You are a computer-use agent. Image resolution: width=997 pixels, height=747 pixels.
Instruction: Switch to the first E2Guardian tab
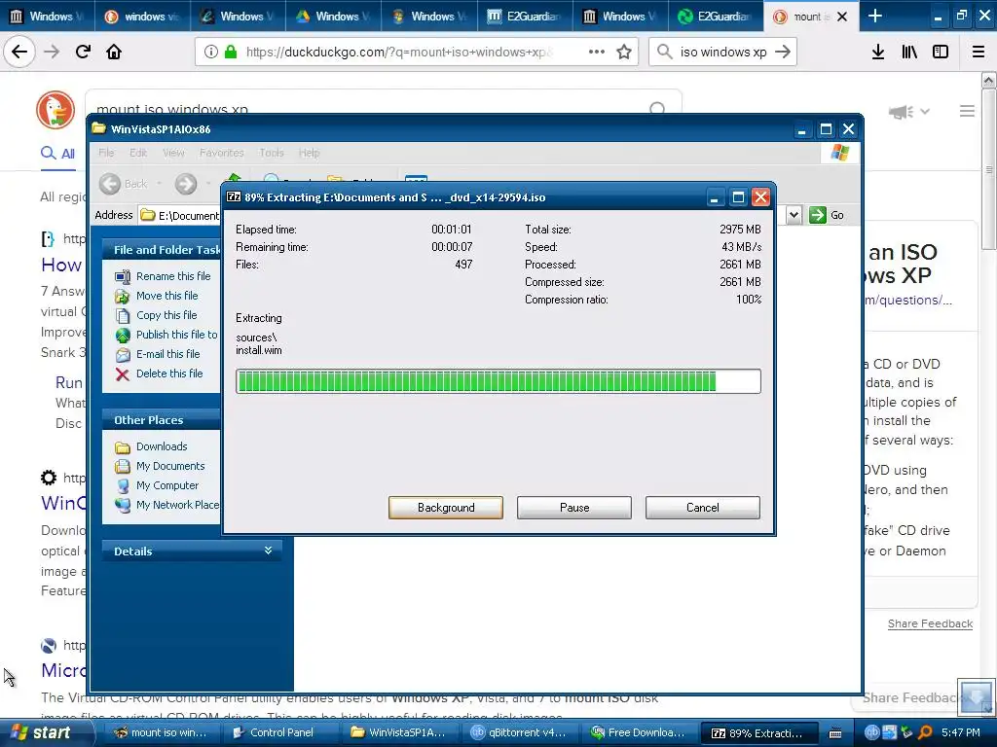tap(525, 16)
